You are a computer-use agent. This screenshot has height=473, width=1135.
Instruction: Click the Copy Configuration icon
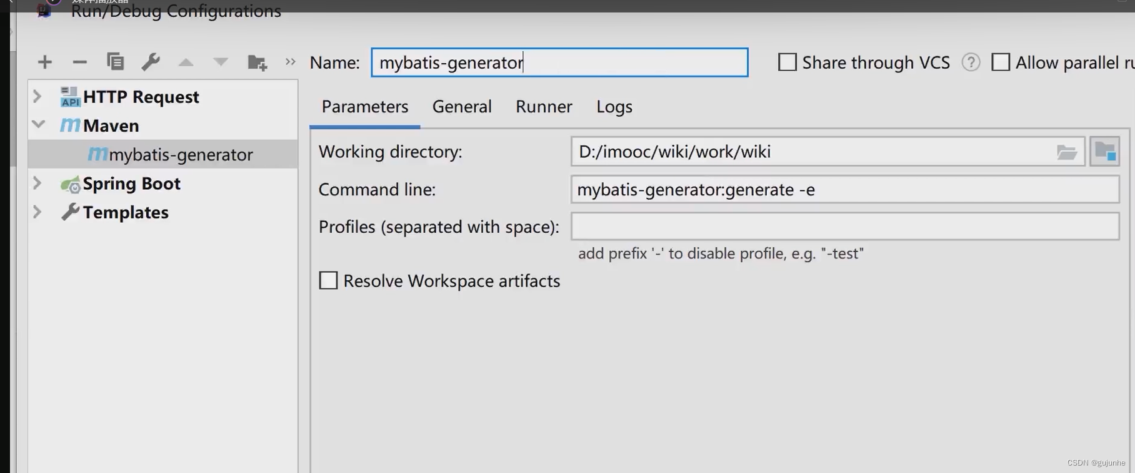[115, 62]
